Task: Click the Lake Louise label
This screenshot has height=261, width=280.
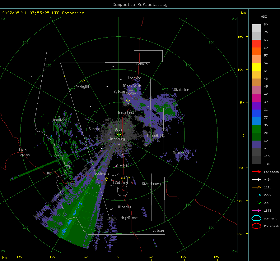Action: [x=24, y=152]
